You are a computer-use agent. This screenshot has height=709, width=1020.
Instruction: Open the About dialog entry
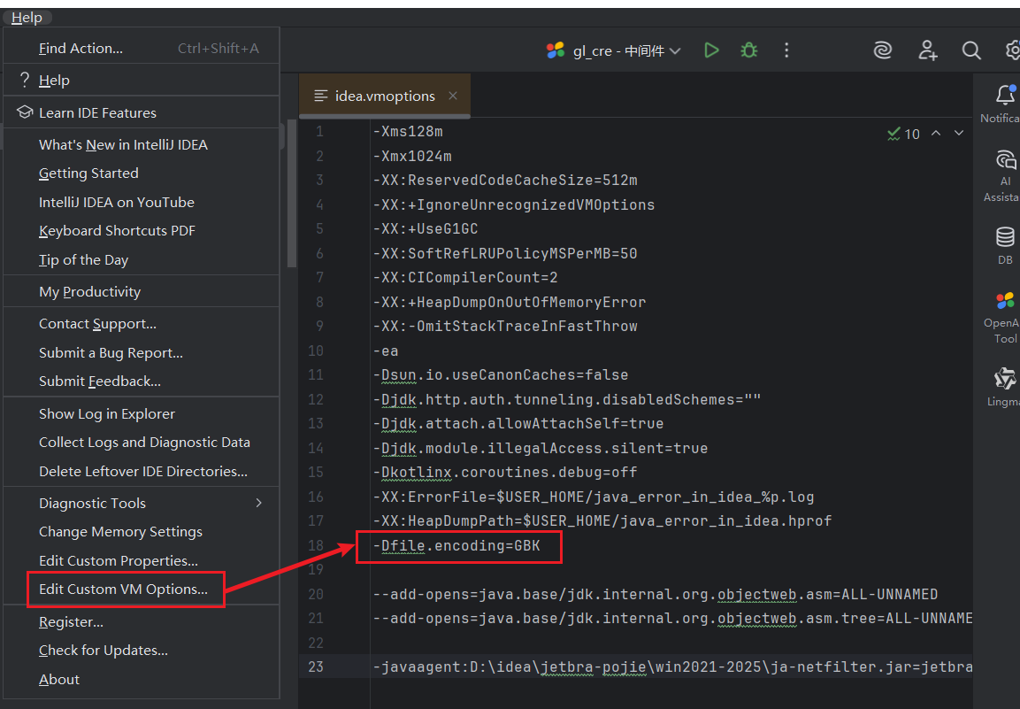[142, 679]
